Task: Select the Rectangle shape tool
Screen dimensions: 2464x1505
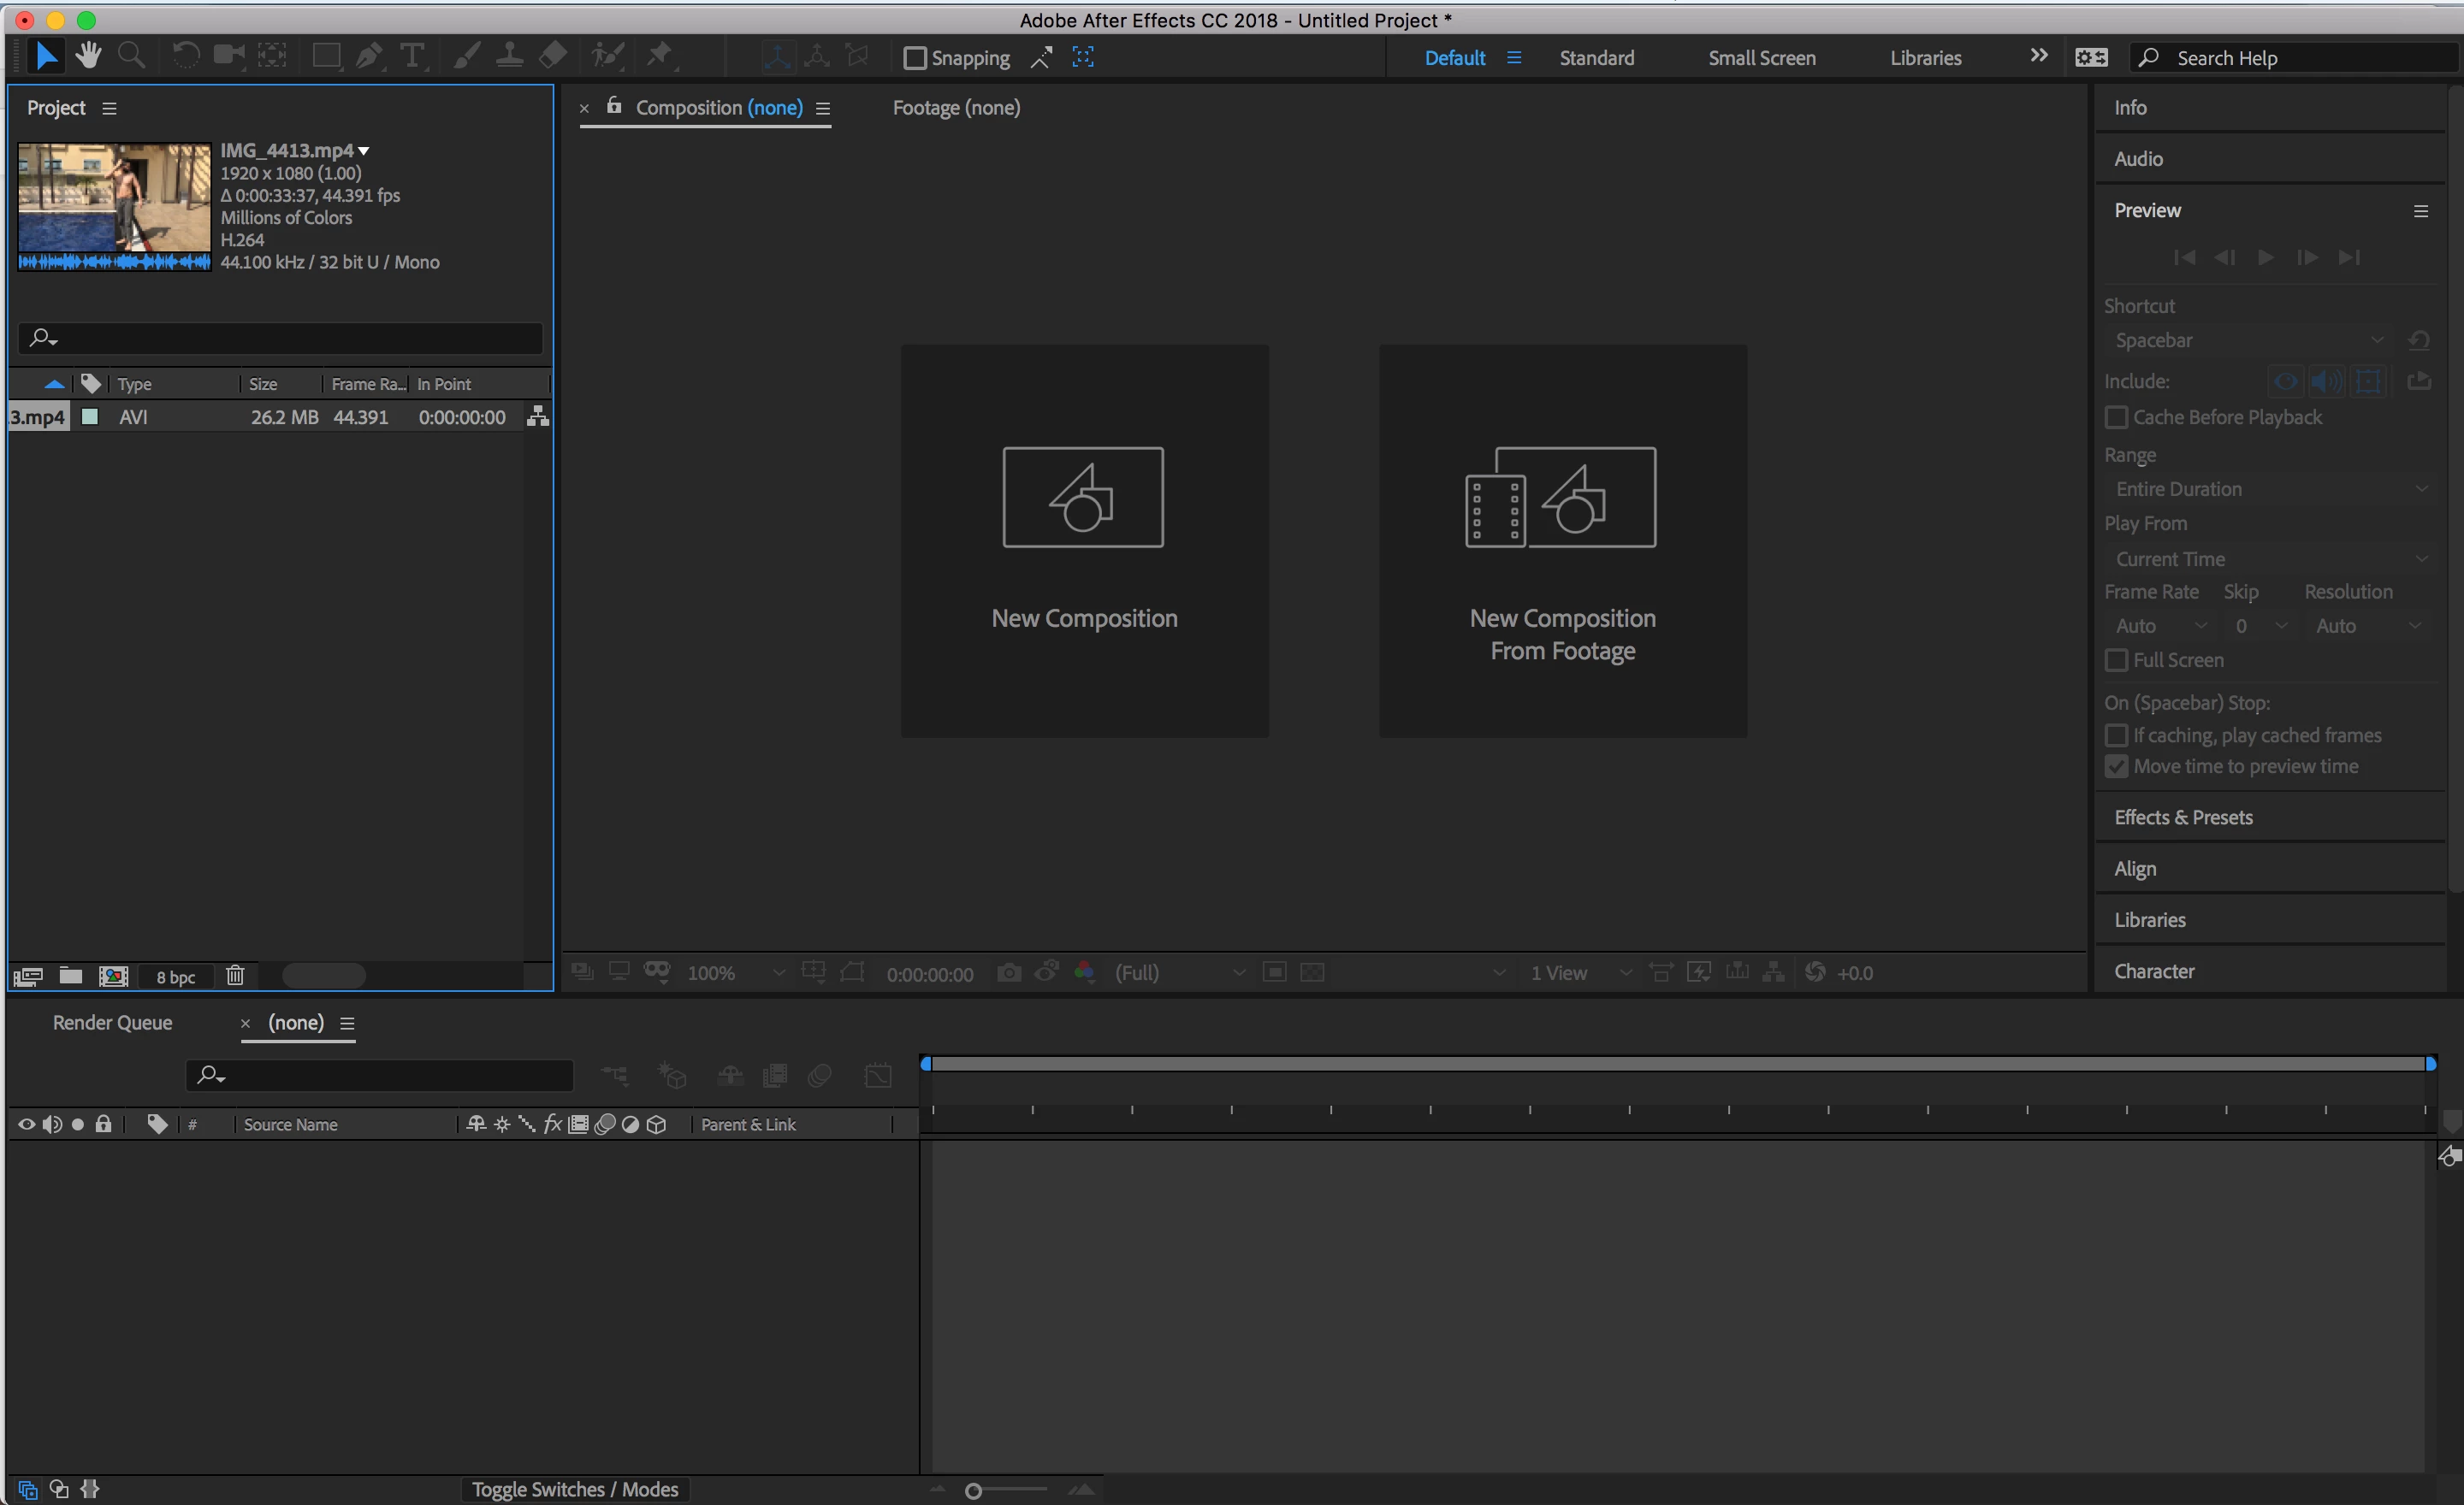Action: point(326,57)
